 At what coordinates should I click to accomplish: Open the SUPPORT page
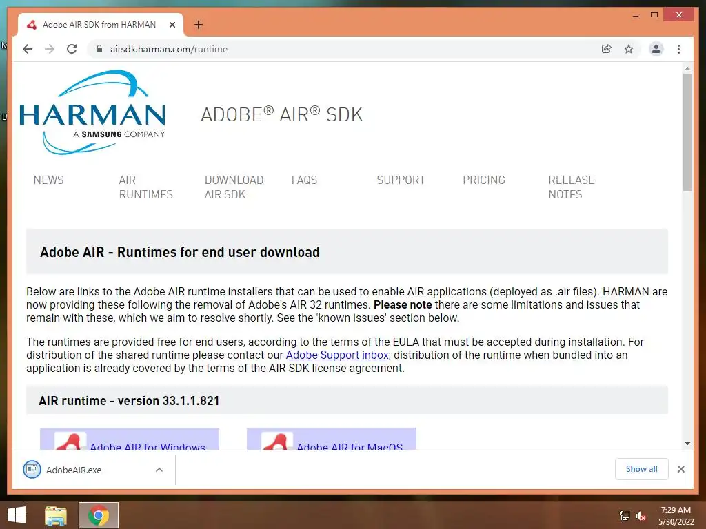pyautogui.click(x=401, y=180)
